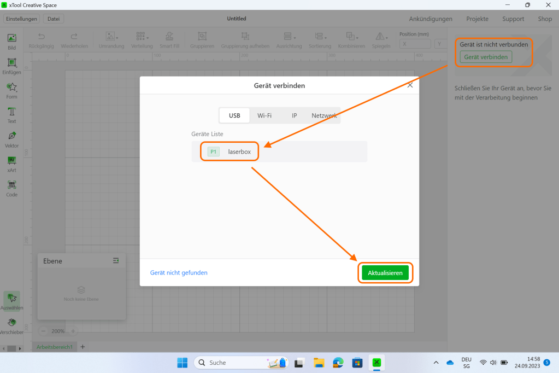Click the Gerät nicht gefunden link

pos(179,272)
